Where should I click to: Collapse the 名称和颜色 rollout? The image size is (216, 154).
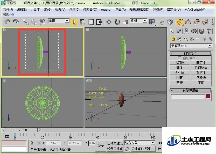point(190,90)
